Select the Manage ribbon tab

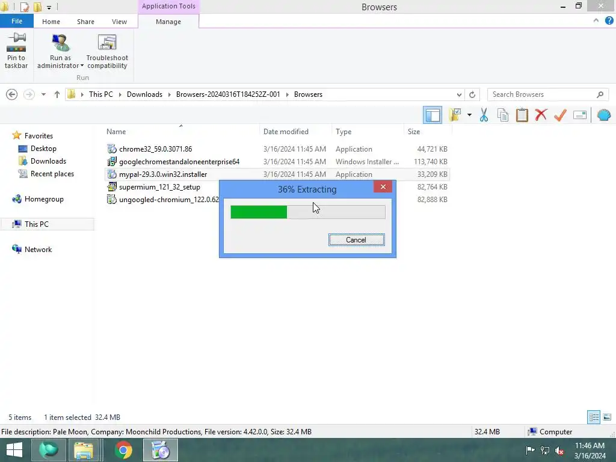click(x=168, y=22)
